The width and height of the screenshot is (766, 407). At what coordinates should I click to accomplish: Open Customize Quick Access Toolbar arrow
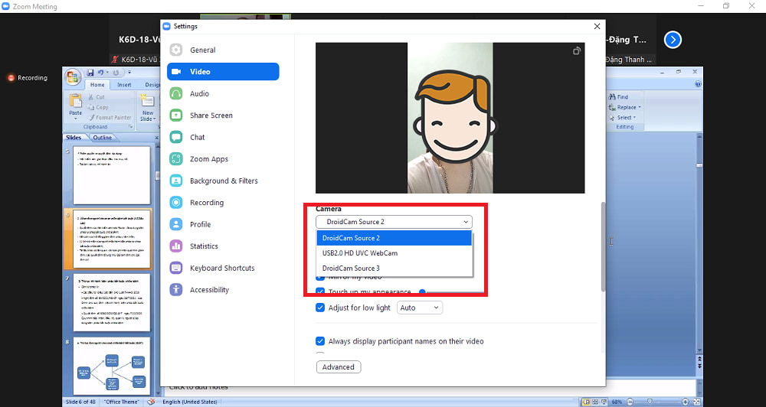point(129,73)
